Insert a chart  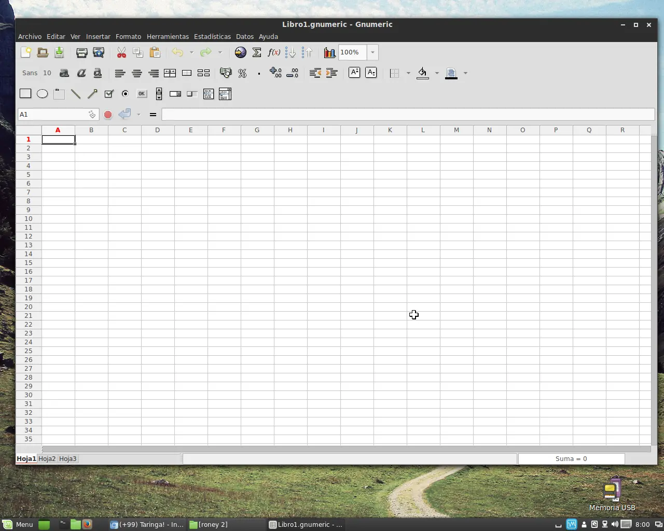click(329, 52)
